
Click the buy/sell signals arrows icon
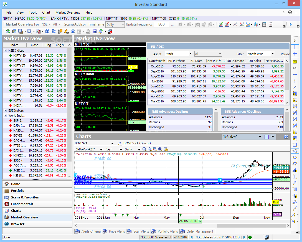click(x=242, y=24)
